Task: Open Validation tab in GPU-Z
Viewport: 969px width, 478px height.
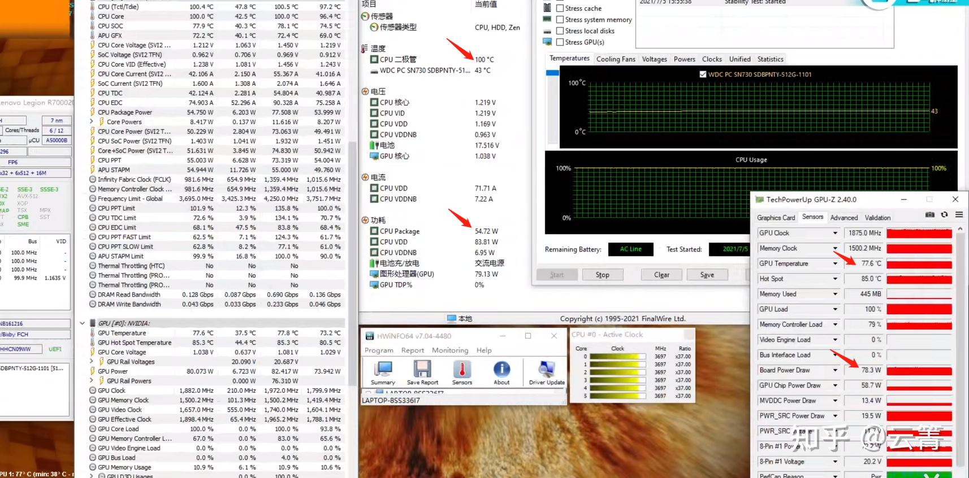Action: point(877,218)
